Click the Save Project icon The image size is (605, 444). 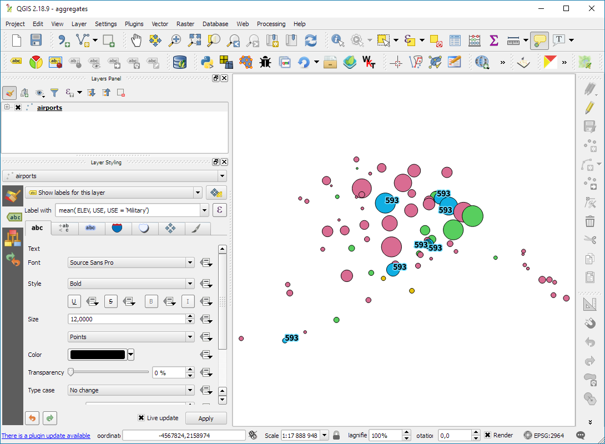pyautogui.click(x=36, y=40)
